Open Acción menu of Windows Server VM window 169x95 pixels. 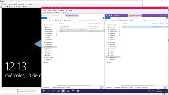(50, 10)
